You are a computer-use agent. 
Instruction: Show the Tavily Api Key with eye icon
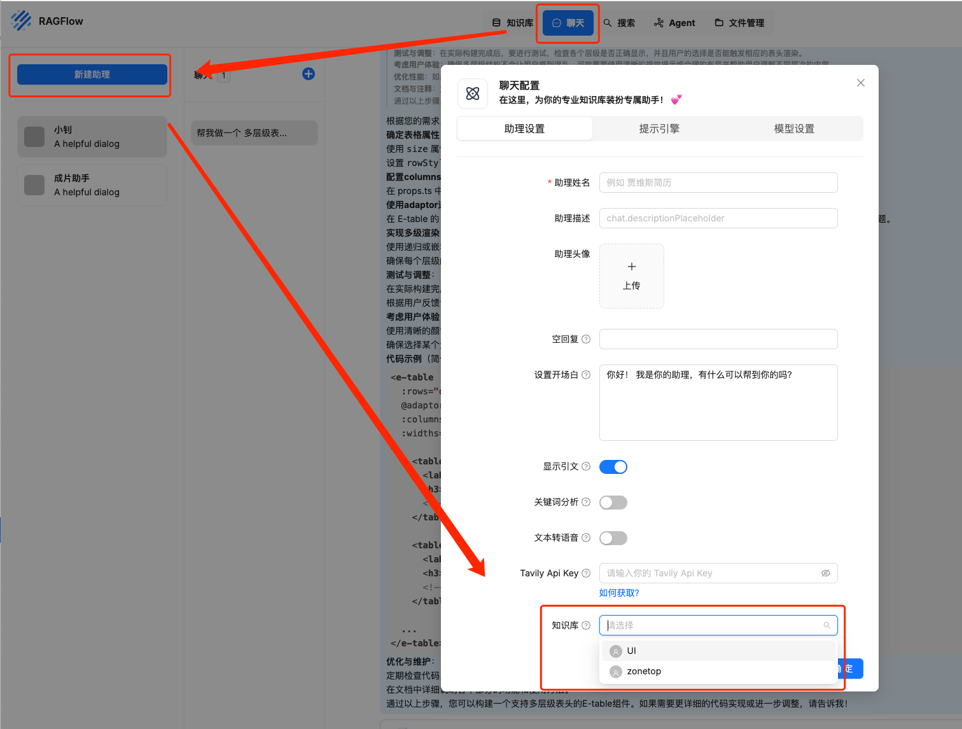pyautogui.click(x=825, y=573)
